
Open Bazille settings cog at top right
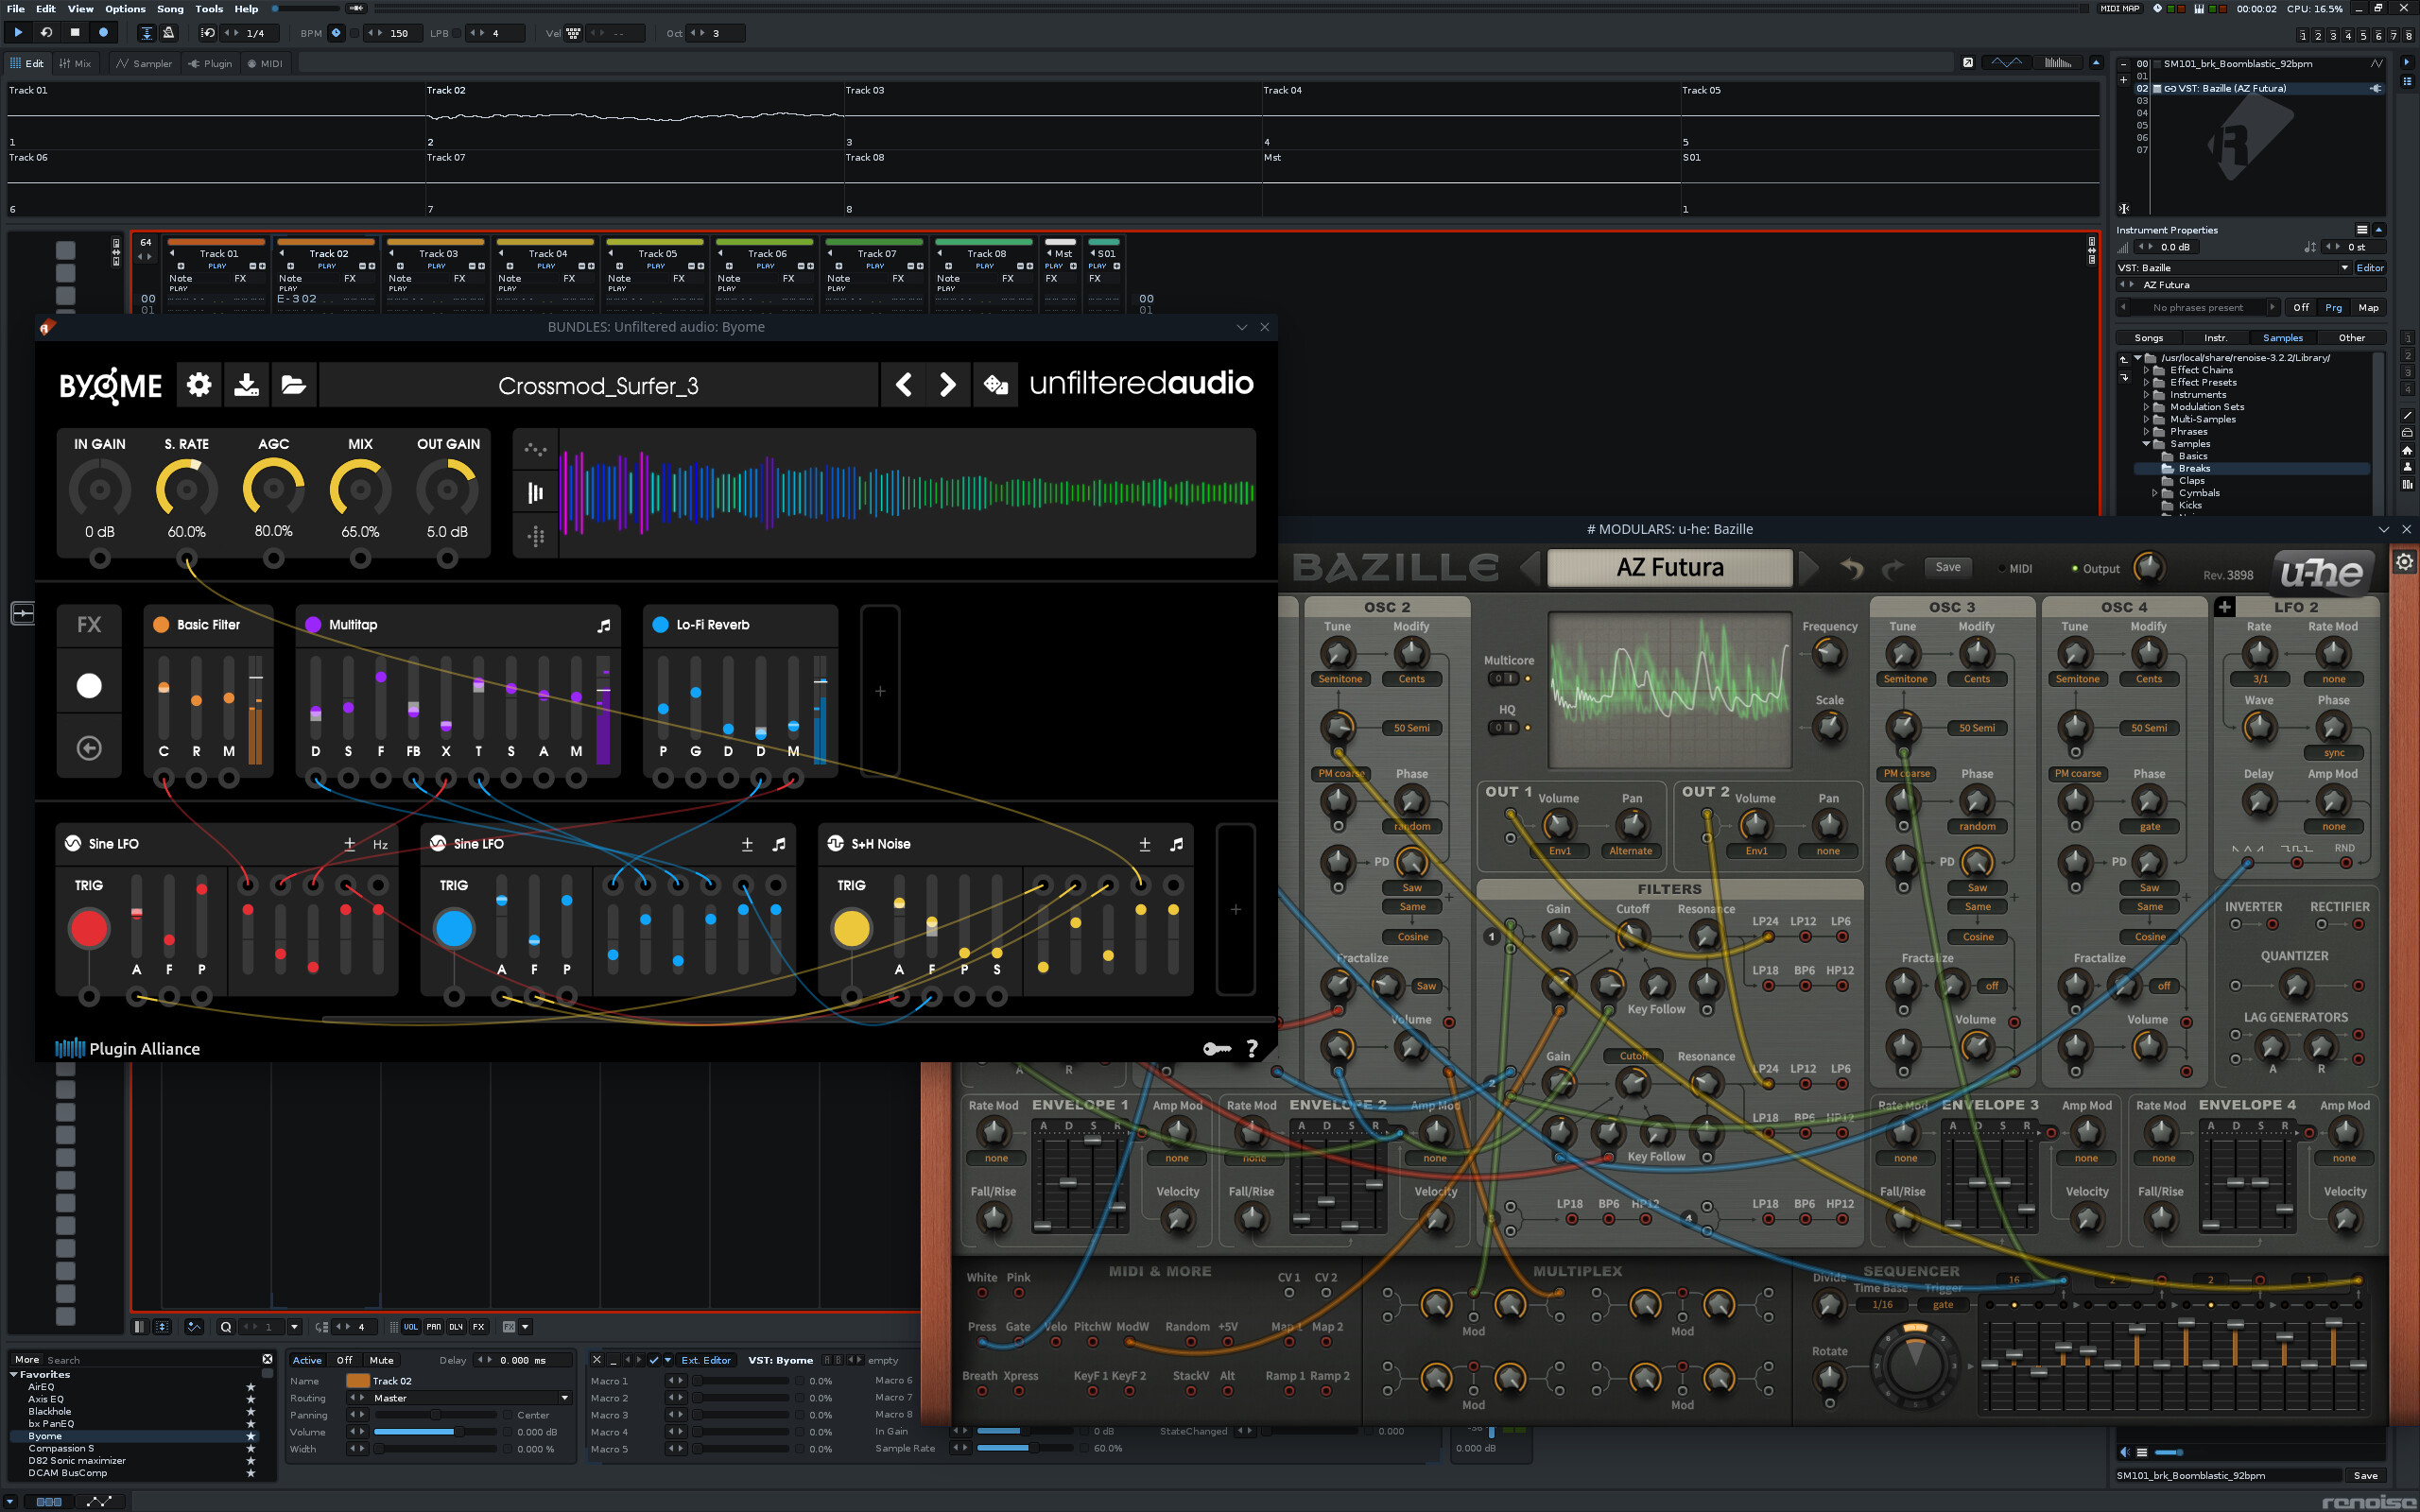(x=2404, y=562)
